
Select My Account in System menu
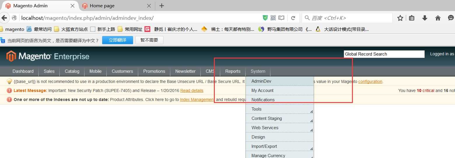[x=280, y=90]
